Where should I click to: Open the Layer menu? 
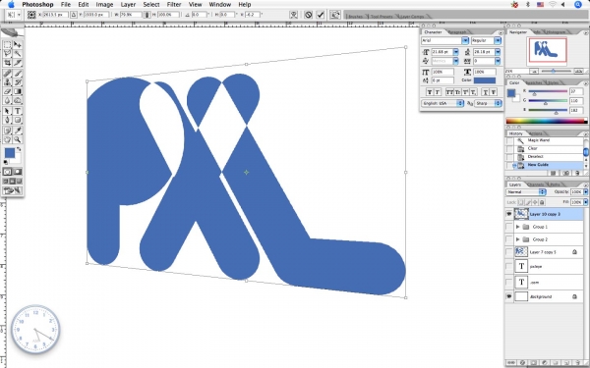(128, 5)
